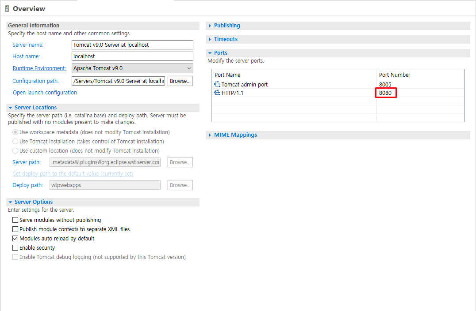Check Publish module contexts to separate XML files
This screenshot has height=311, width=476.
pos(15,229)
